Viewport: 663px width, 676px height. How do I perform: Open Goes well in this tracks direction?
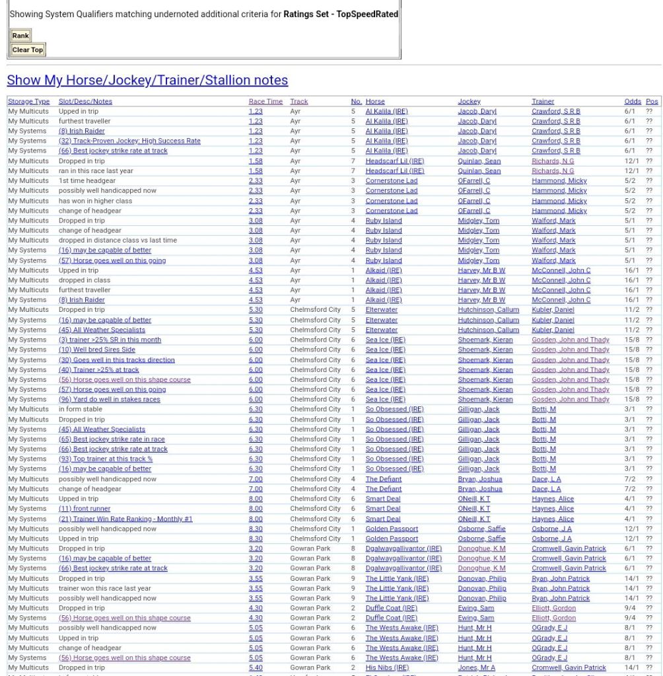click(x=116, y=359)
